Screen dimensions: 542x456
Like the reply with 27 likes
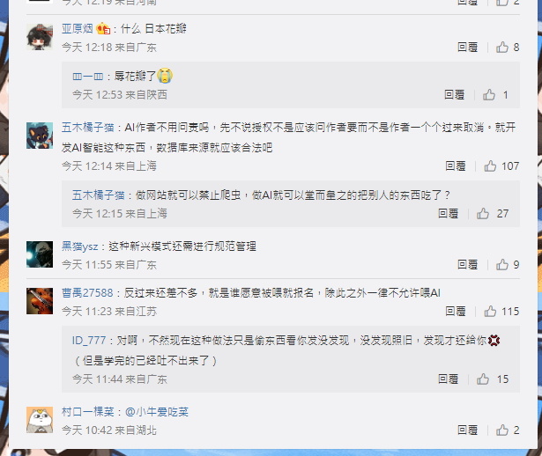483,214
